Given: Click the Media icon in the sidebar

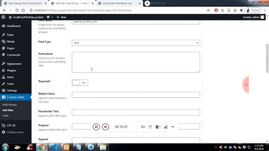Looking at the screenshot, I should (3, 42).
